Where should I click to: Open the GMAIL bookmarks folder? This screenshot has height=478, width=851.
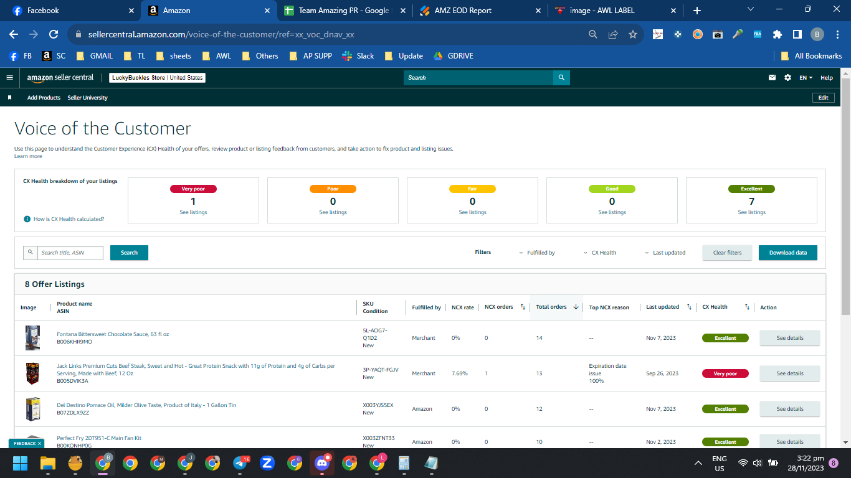94,56
